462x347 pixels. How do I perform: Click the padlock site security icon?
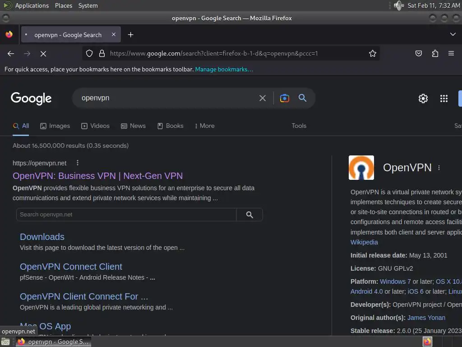pos(102,53)
